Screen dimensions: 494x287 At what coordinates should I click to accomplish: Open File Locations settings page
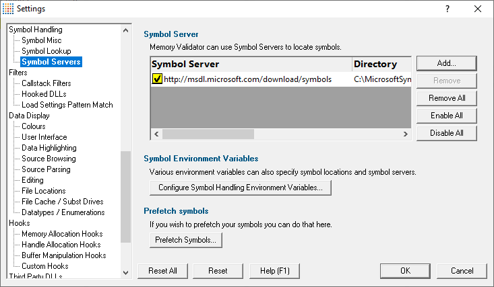(x=44, y=191)
